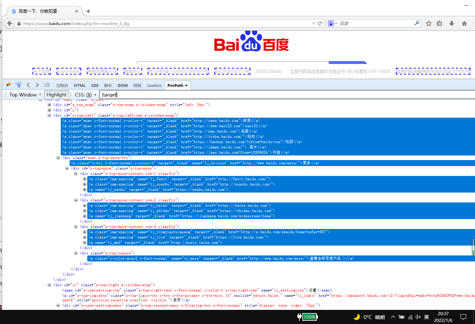Switch to the 脚本 panel
Image resolution: width=475 pixels, height=324 pixels.
pos(108,86)
